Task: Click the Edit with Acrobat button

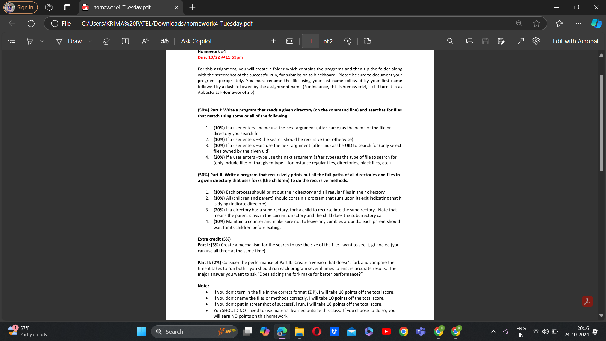Action: pos(576,41)
